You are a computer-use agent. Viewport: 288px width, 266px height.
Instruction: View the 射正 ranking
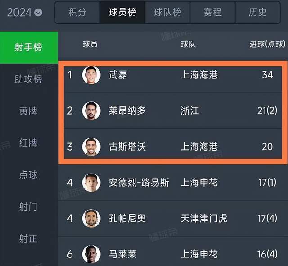28,239
